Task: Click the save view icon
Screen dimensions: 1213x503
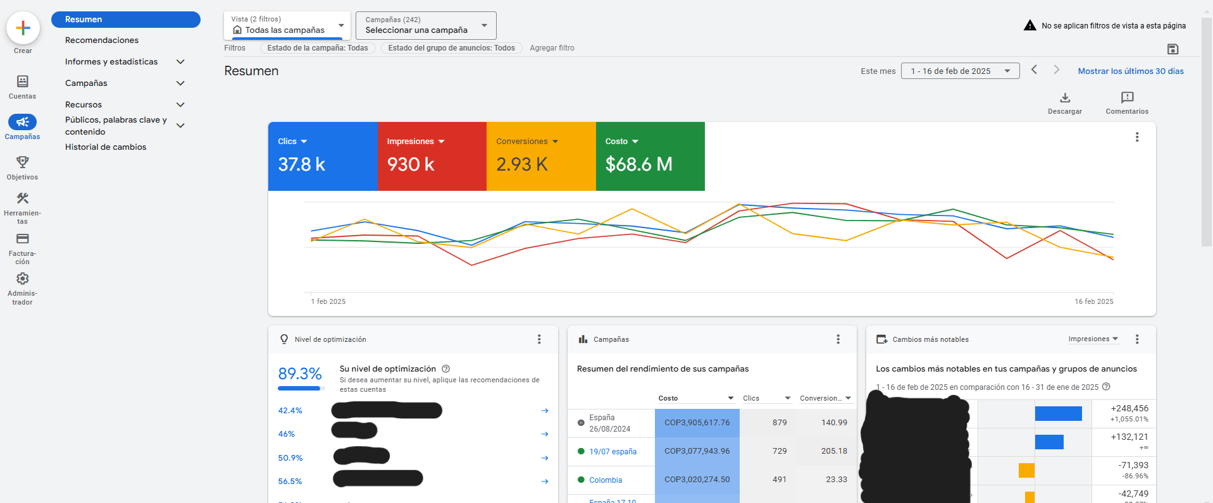Action: pyautogui.click(x=1173, y=49)
